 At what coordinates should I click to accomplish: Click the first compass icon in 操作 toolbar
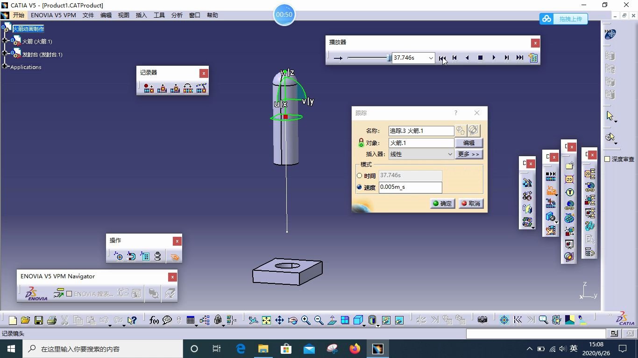tap(119, 256)
